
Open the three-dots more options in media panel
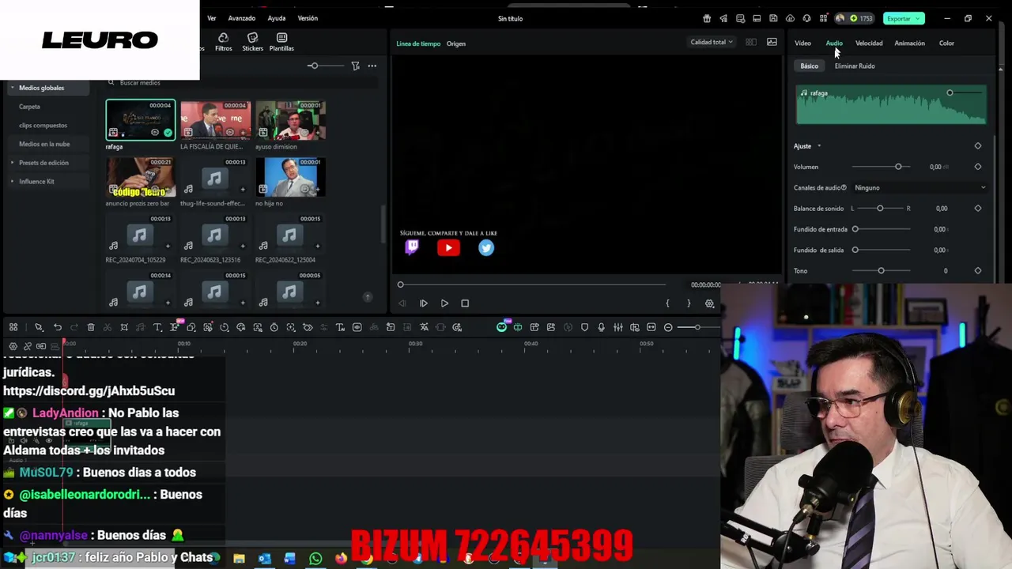(372, 66)
